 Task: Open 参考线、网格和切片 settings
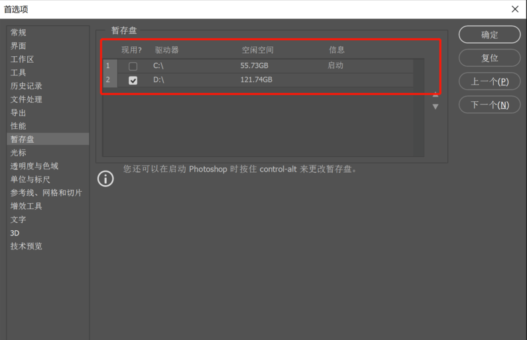pos(46,192)
